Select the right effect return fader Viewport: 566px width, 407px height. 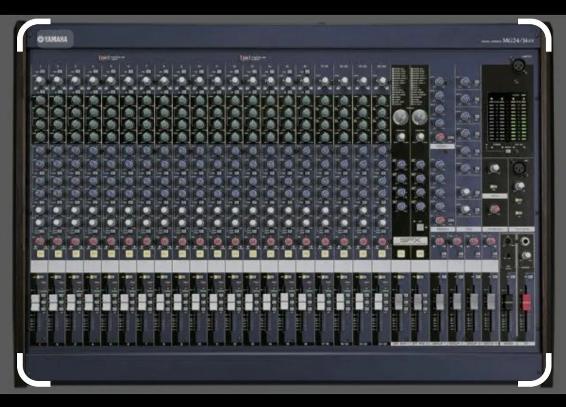418,302
